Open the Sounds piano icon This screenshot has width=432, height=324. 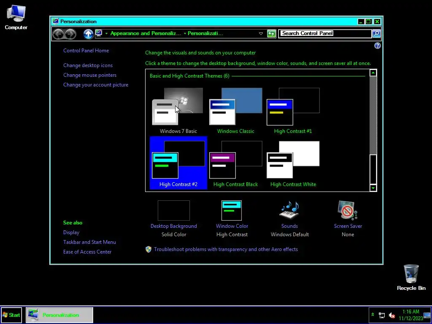tap(289, 211)
